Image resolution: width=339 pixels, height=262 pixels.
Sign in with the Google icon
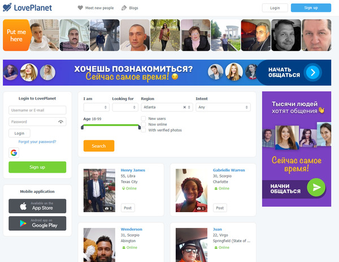tap(14, 153)
